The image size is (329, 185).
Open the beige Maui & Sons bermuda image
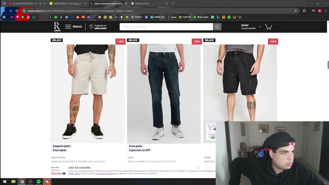tap(87, 94)
